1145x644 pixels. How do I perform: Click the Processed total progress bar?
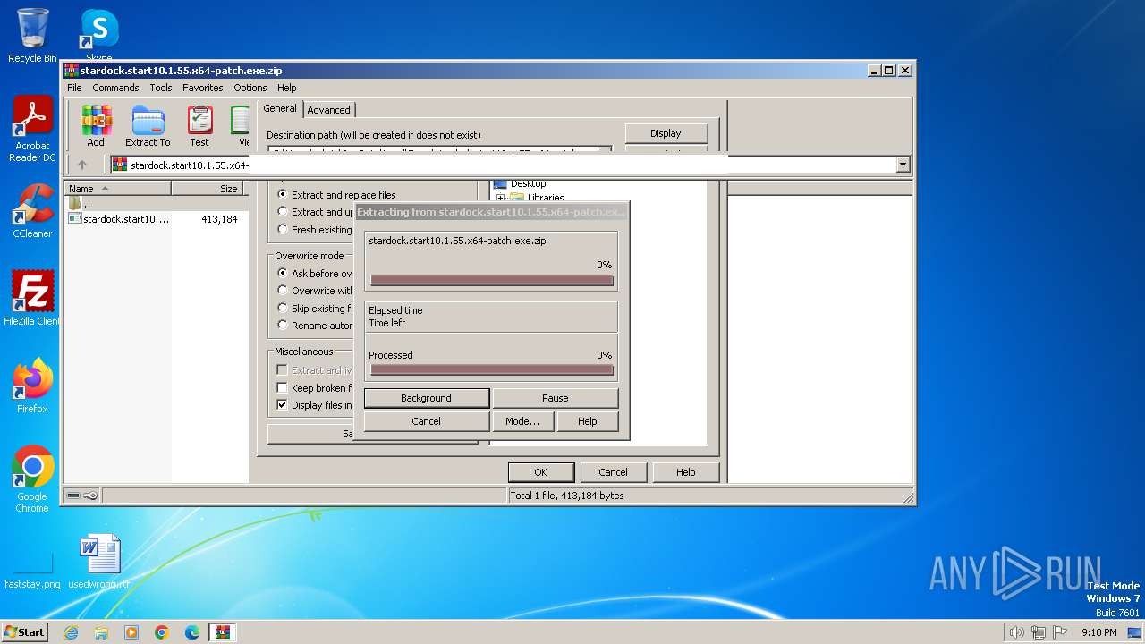[x=492, y=369]
